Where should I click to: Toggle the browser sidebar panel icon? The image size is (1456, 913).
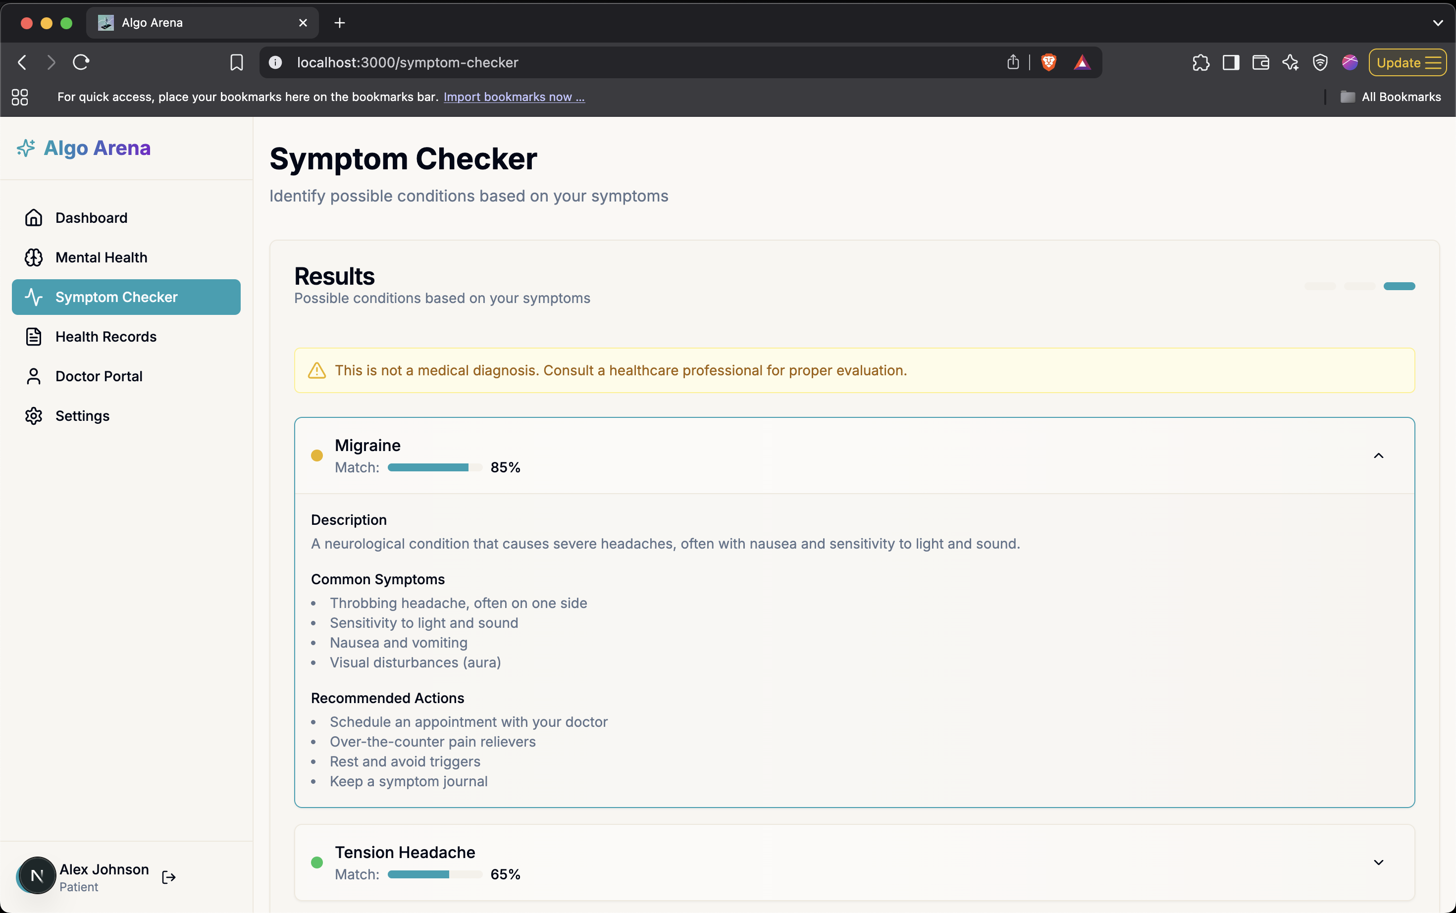(1231, 62)
